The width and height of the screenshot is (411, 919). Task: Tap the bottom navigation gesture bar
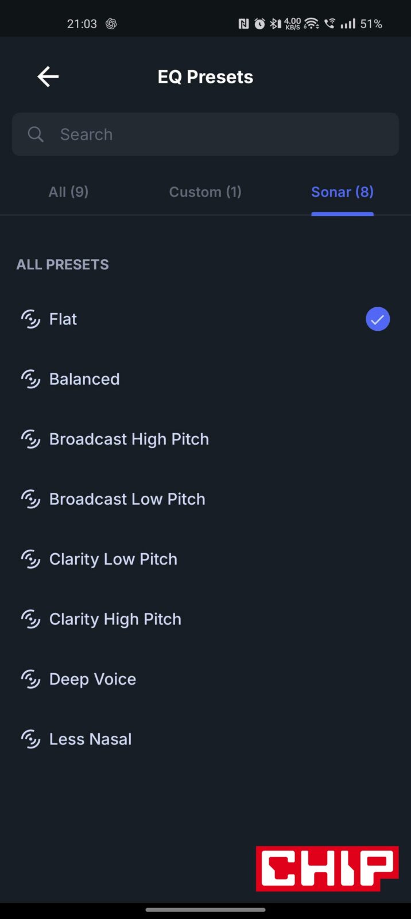205,910
